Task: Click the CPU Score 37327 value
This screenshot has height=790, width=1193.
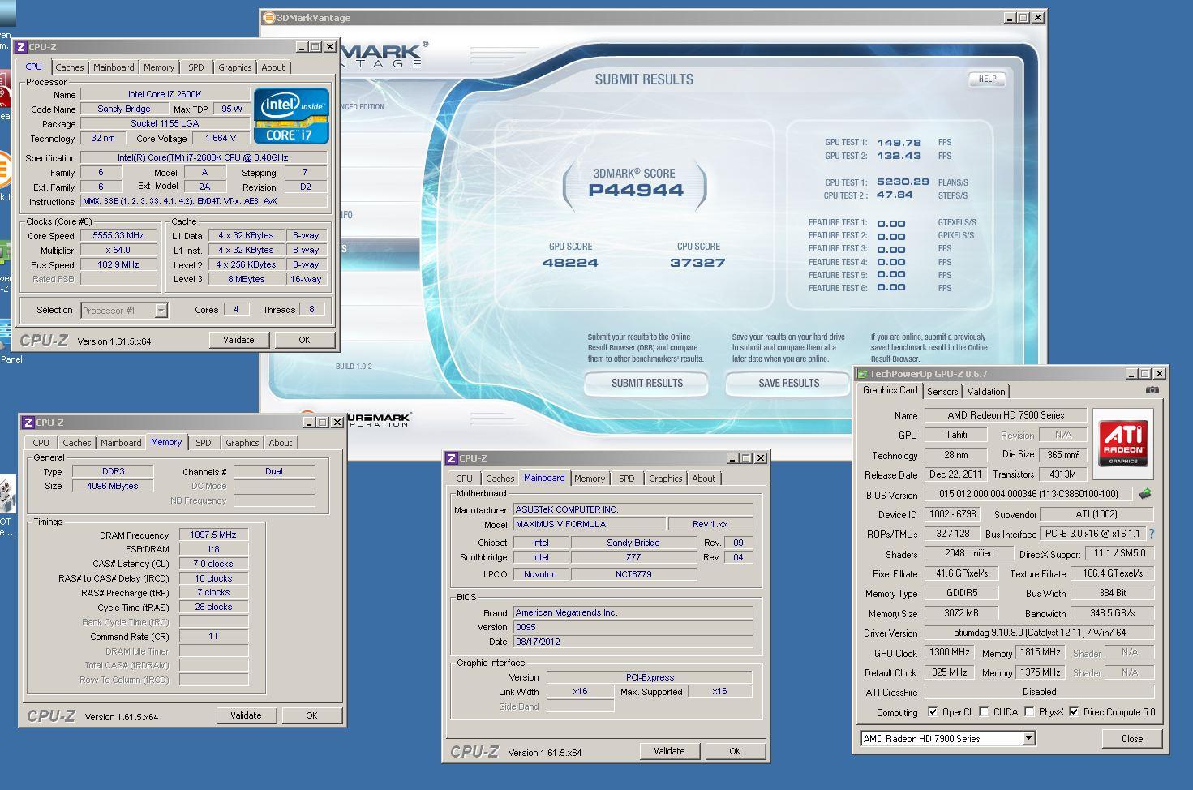Action: tap(697, 263)
